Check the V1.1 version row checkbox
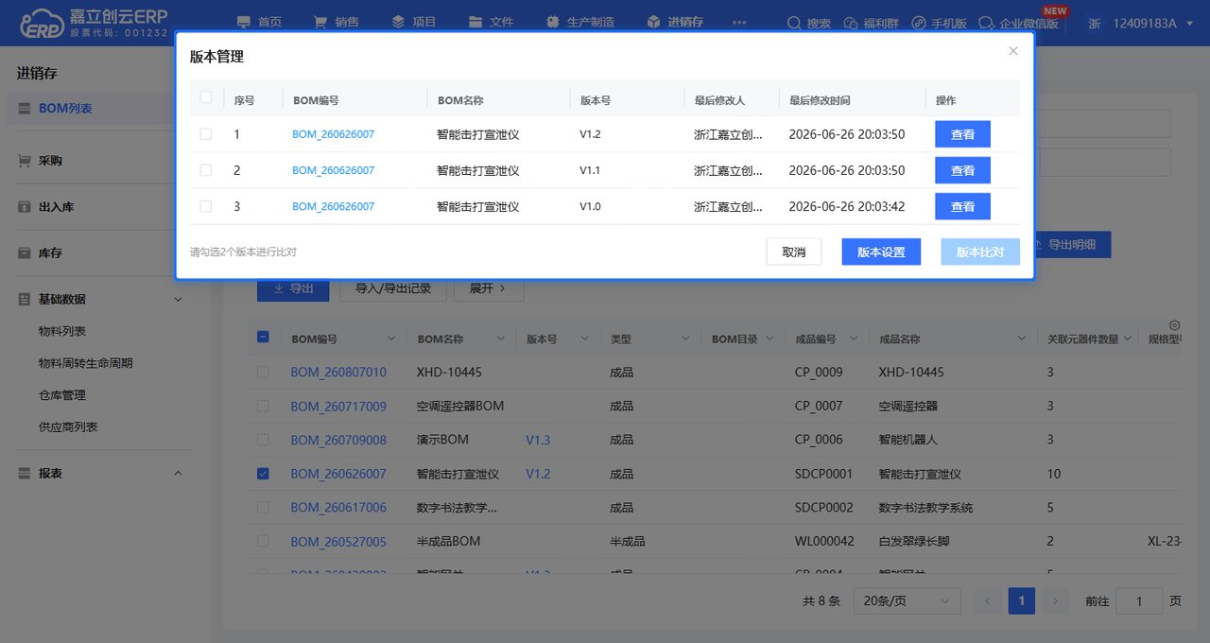The height and width of the screenshot is (643, 1210). (206, 170)
